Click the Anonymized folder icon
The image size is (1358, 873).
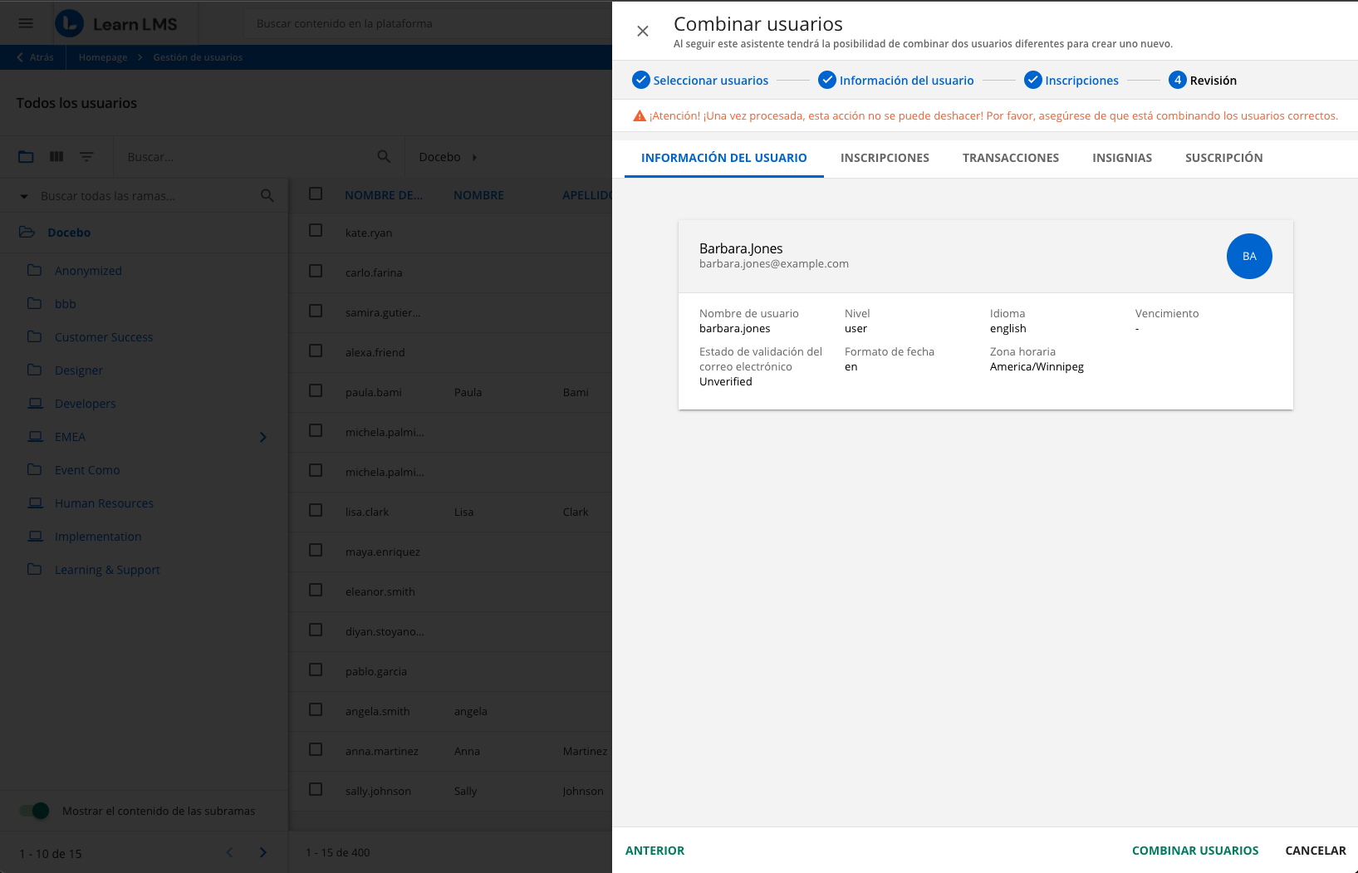[34, 270]
